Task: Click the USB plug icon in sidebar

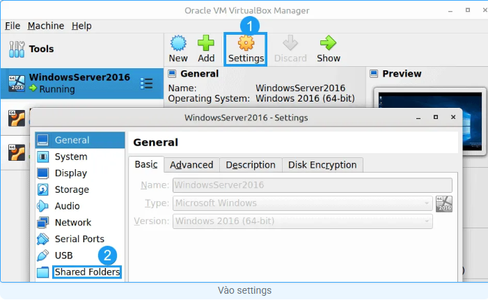Action: coord(42,255)
